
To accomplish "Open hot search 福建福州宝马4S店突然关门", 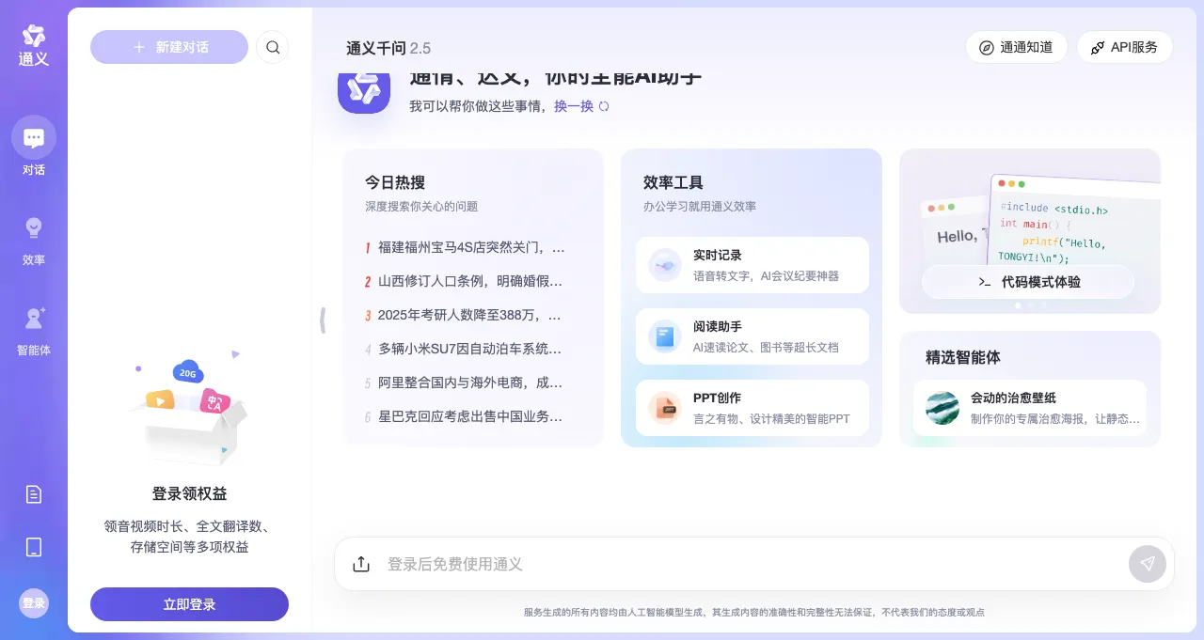I will [x=472, y=247].
